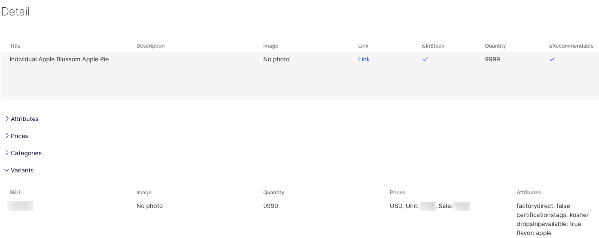Click the Description column header
The width and height of the screenshot is (599, 238).
[150, 46]
